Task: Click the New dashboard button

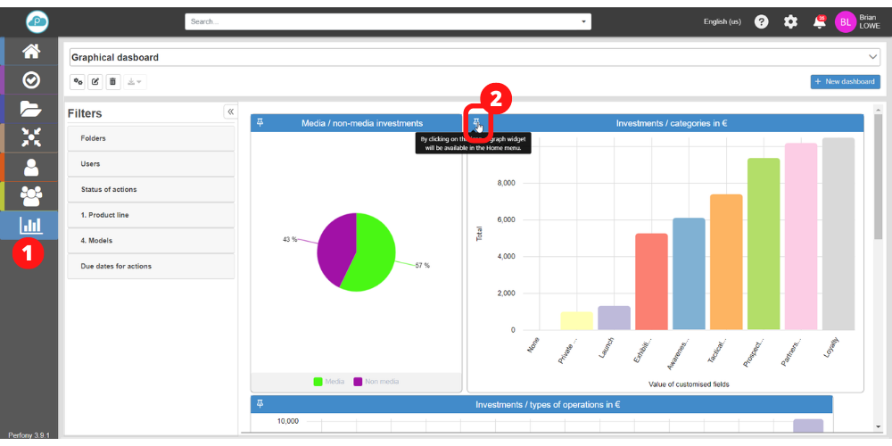Action: [846, 82]
